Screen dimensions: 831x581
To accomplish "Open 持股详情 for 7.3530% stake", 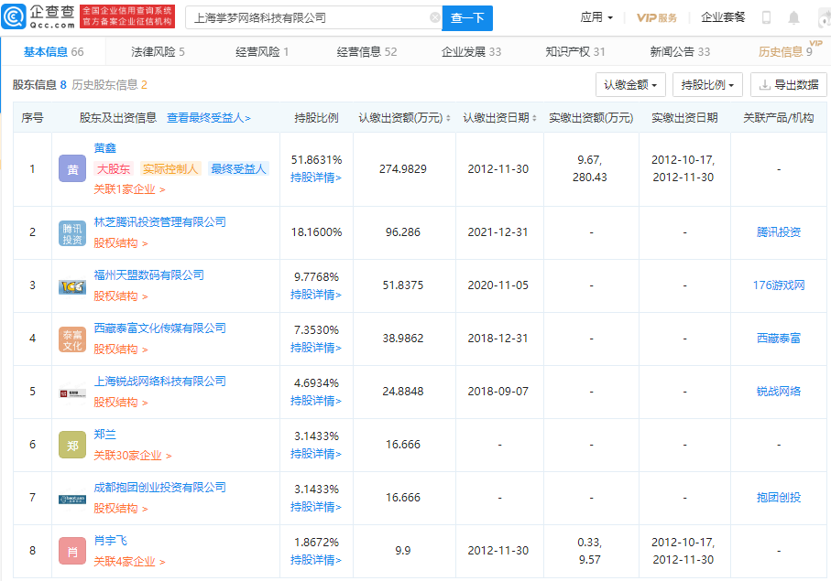I will coord(316,348).
